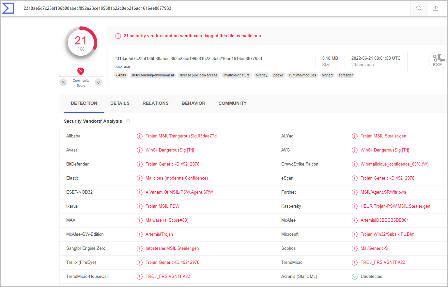Click alert icon for CrowdStrike Falcon detection
448x287 pixels.
pyautogui.click(x=355, y=164)
